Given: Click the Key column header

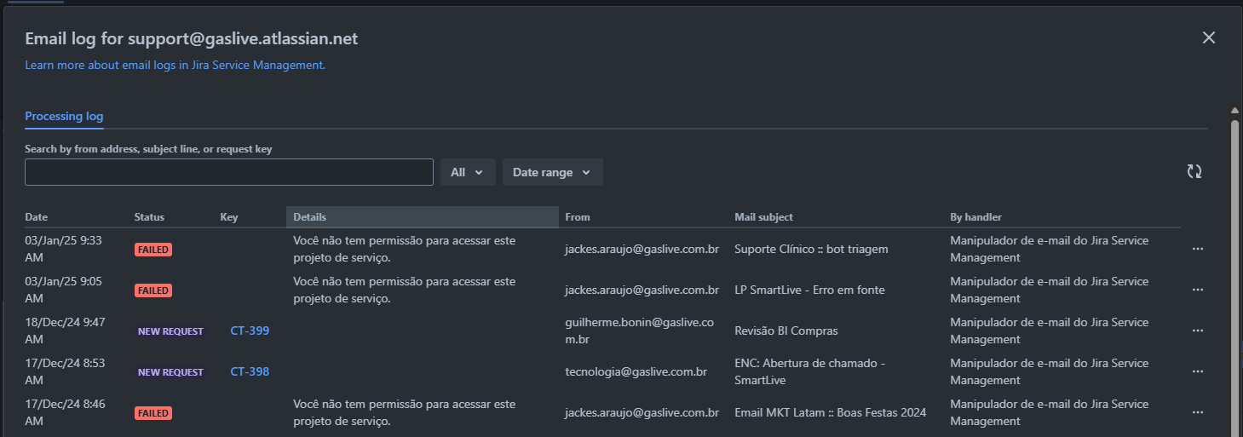Looking at the screenshot, I should point(228,217).
